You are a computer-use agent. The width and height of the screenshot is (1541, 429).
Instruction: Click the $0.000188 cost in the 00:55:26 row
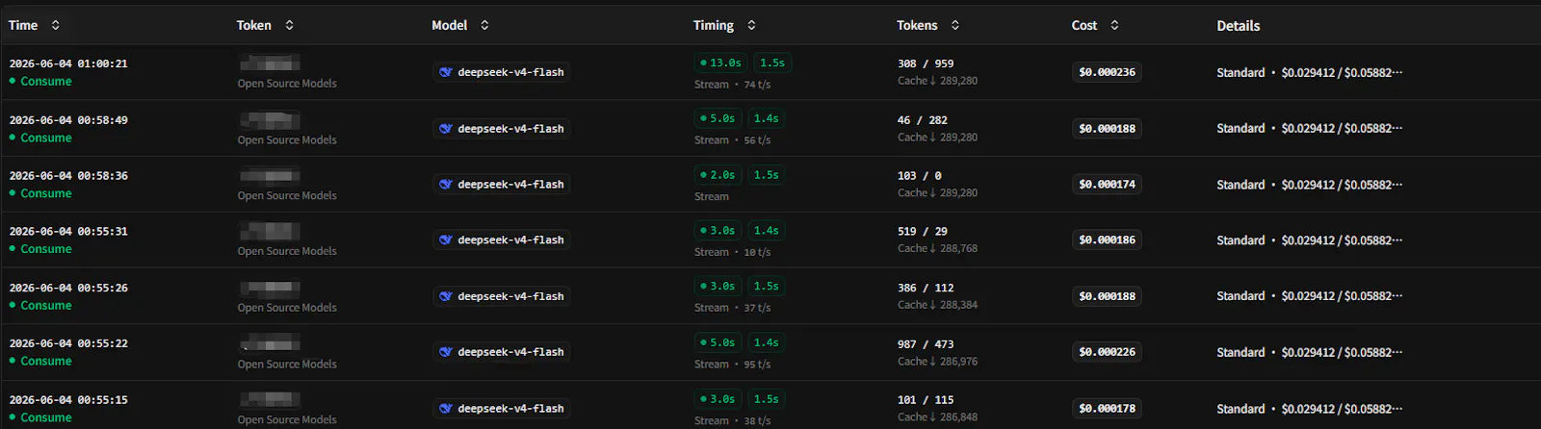coord(1107,296)
